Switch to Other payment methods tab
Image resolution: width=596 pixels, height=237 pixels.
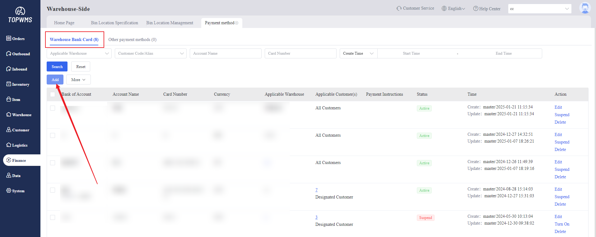click(132, 40)
